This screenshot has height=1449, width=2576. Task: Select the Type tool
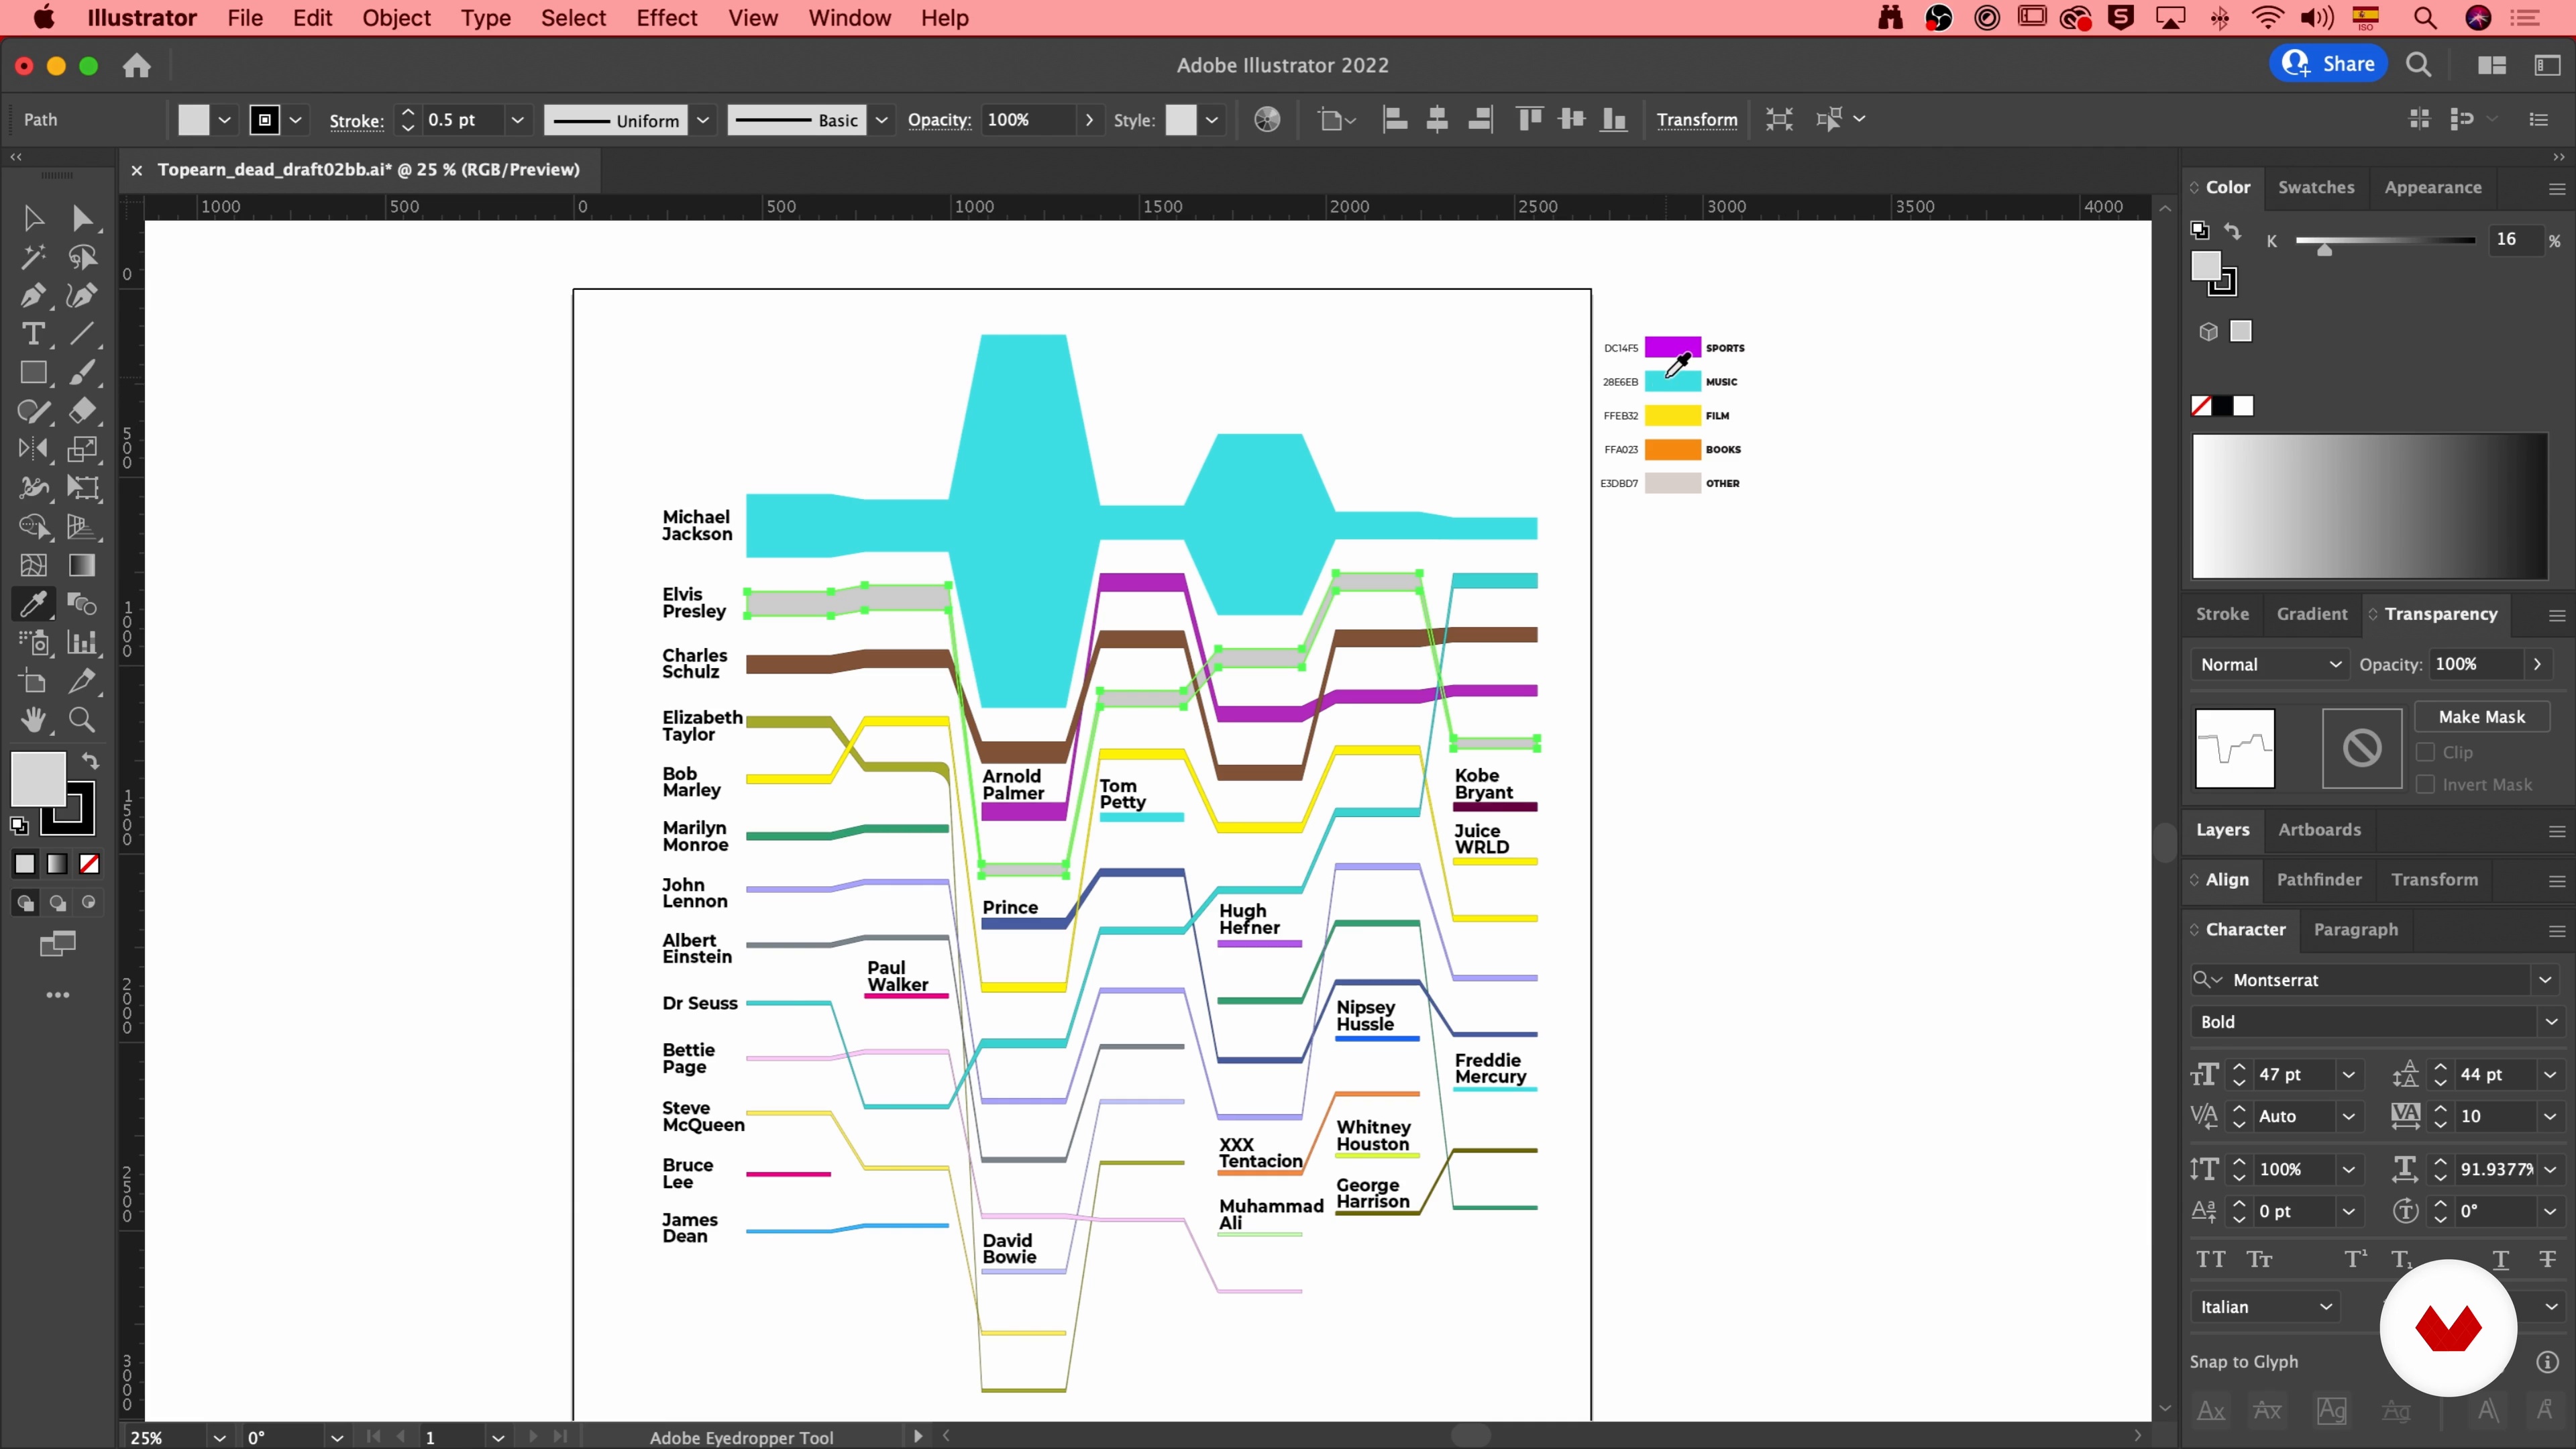tap(33, 334)
